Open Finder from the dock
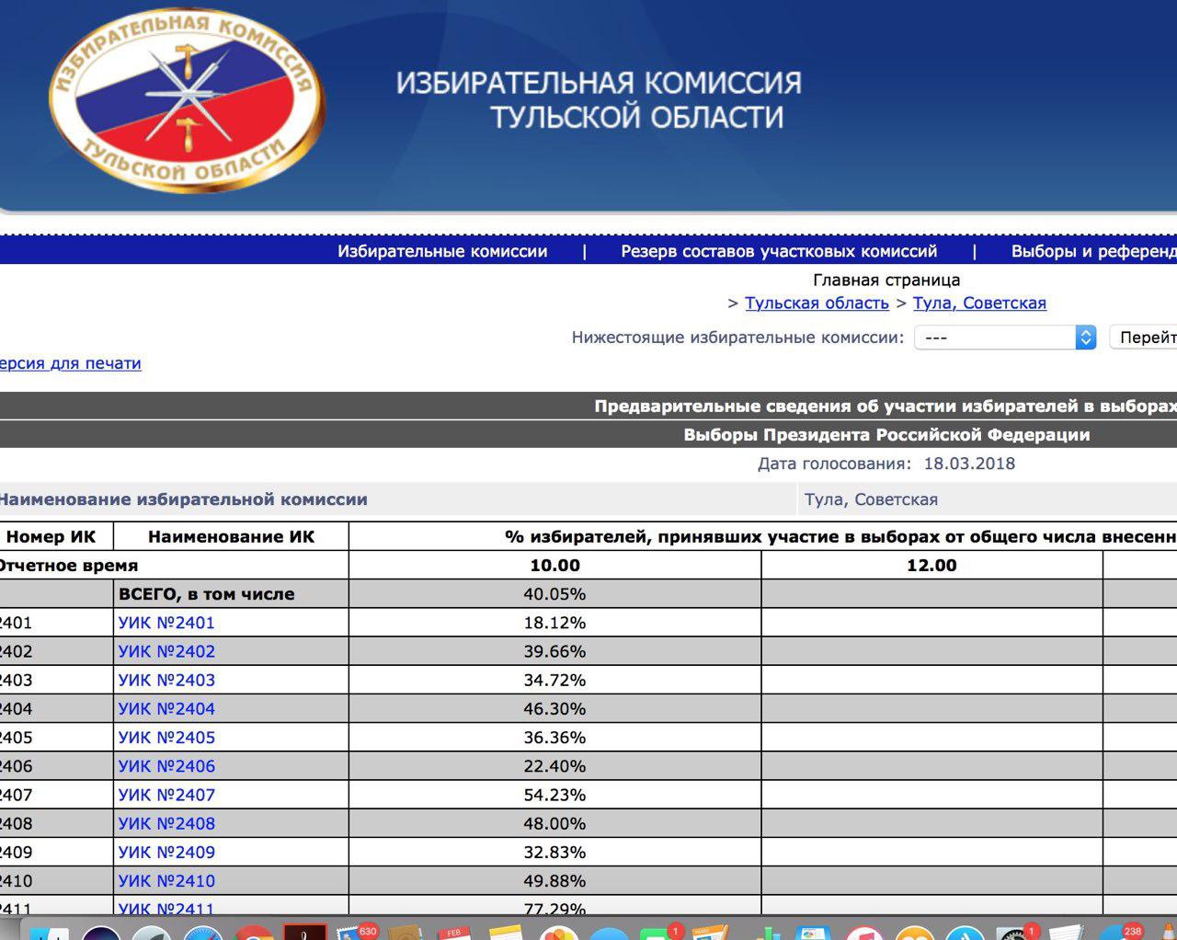 pos(51,933)
